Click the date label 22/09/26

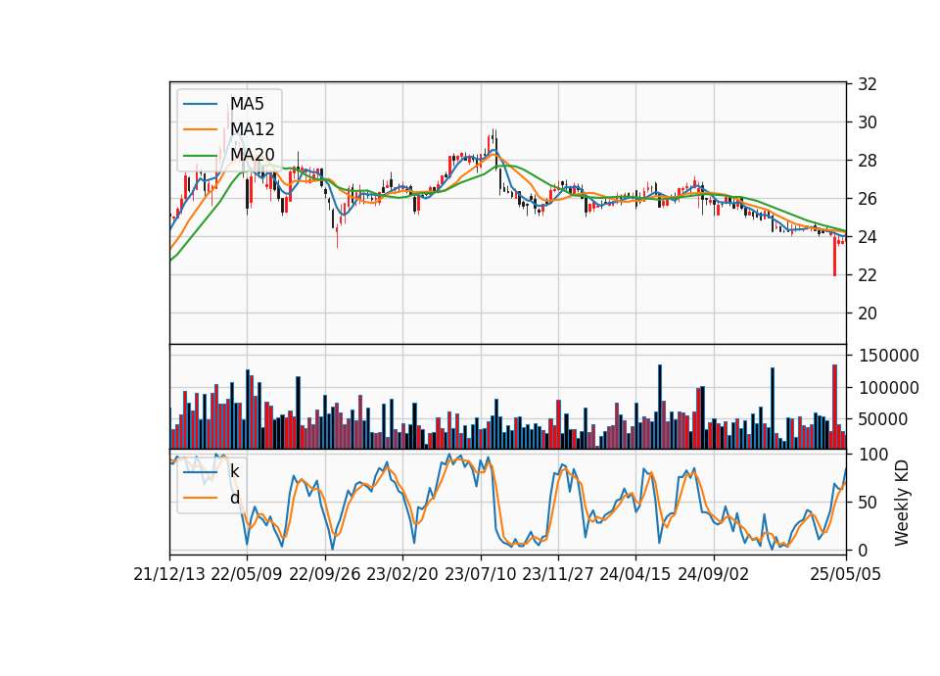[324, 574]
